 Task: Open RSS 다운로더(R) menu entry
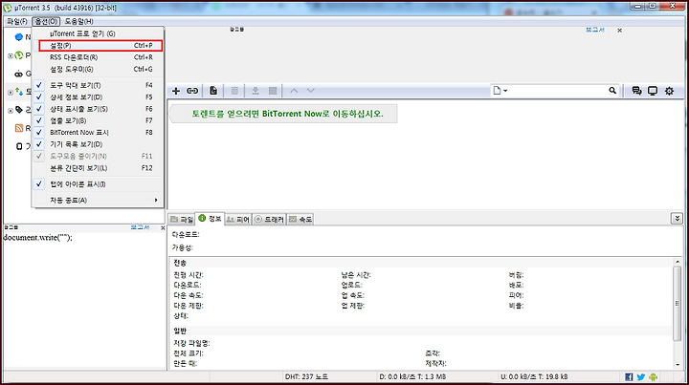98,57
